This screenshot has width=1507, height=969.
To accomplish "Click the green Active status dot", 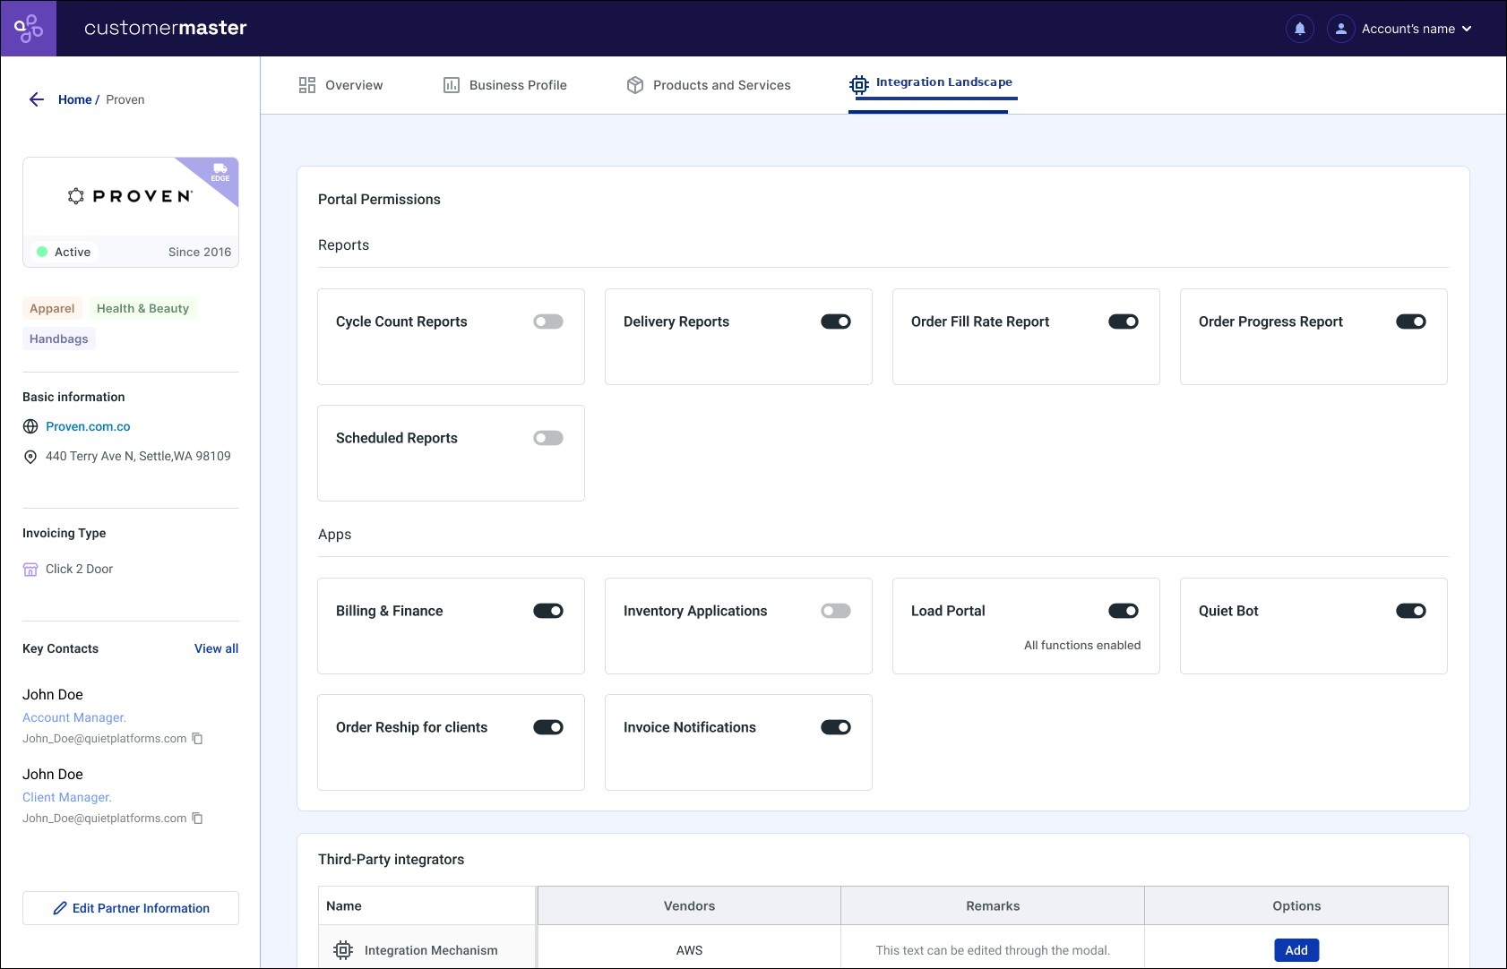I will point(42,252).
